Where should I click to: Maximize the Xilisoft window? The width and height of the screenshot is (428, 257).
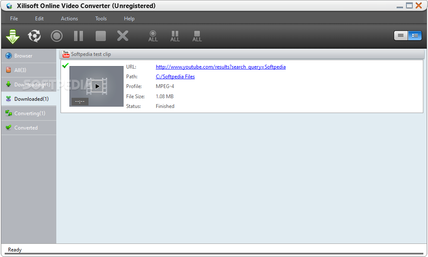pyautogui.click(x=409, y=6)
